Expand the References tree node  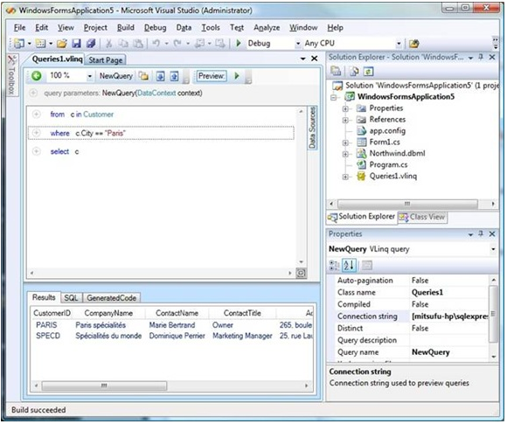345,120
